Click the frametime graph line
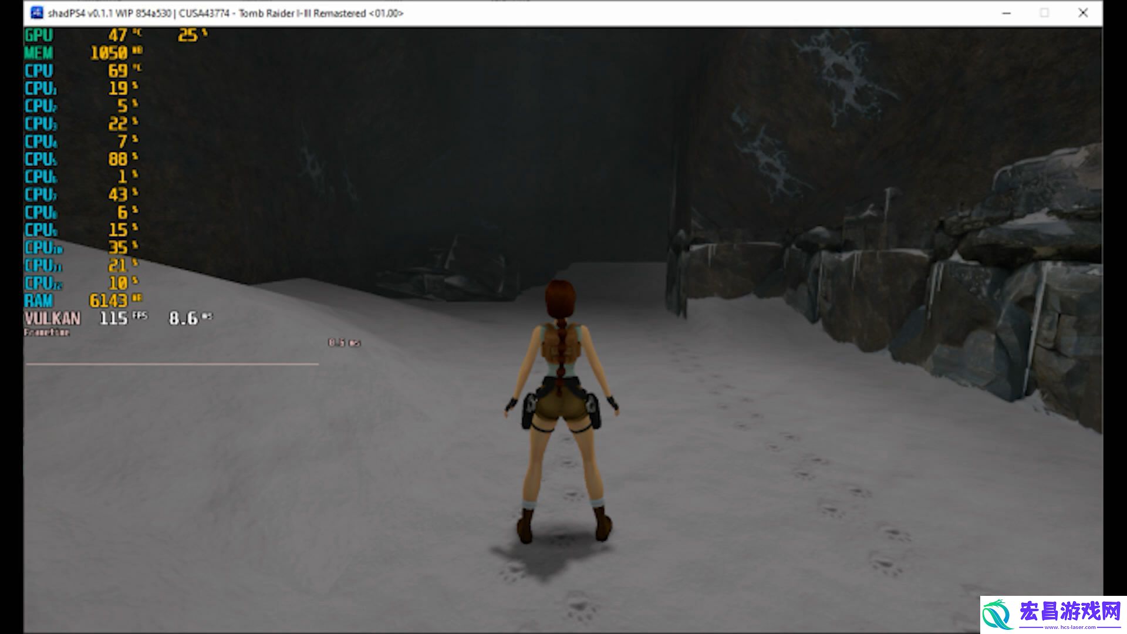Image resolution: width=1127 pixels, height=634 pixels. [x=172, y=364]
